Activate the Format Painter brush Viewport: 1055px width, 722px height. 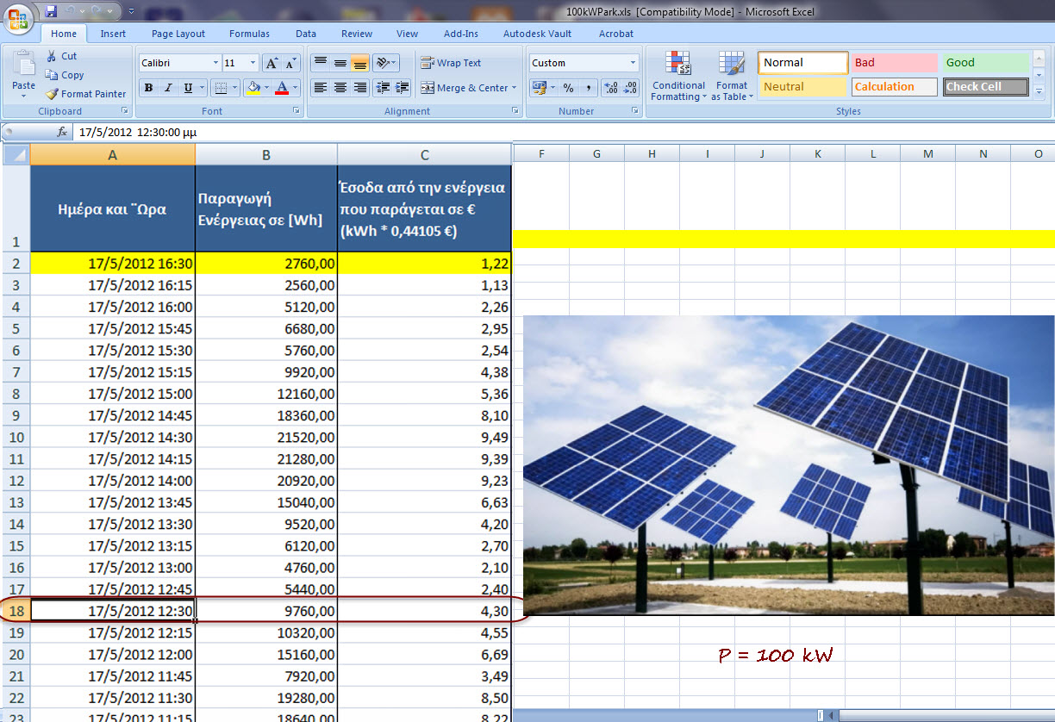pyautogui.click(x=51, y=94)
